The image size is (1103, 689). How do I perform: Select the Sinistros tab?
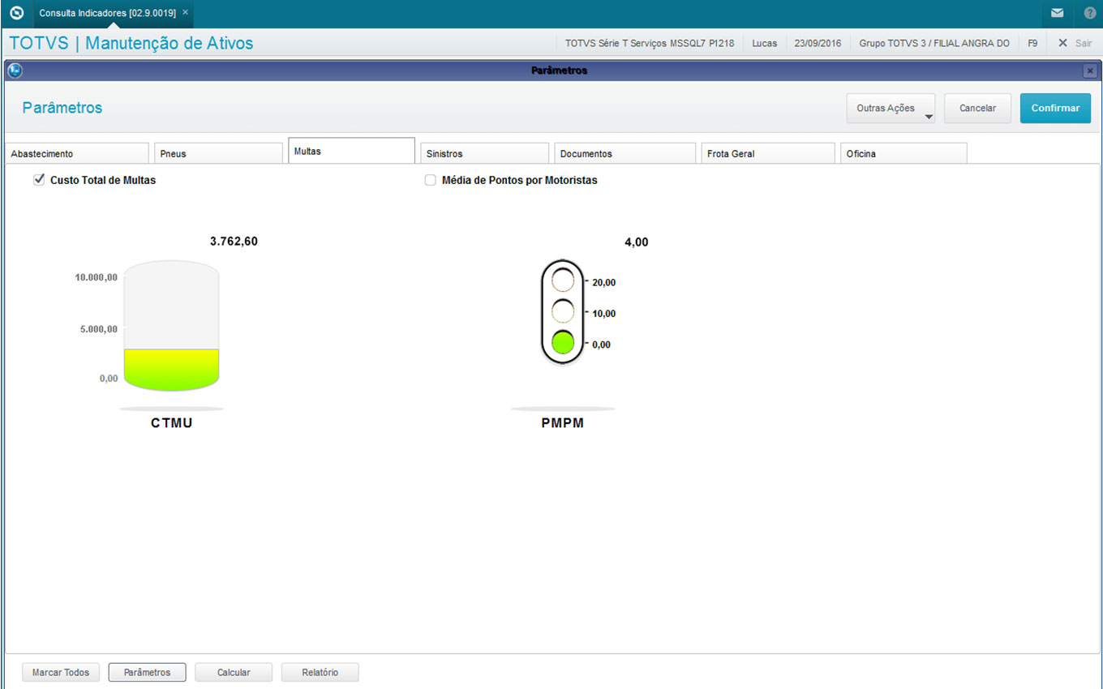(x=484, y=153)
